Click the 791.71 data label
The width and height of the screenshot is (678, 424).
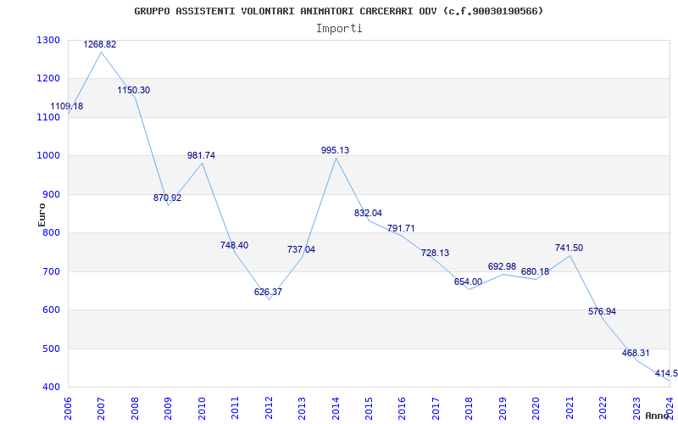[401, 228]
